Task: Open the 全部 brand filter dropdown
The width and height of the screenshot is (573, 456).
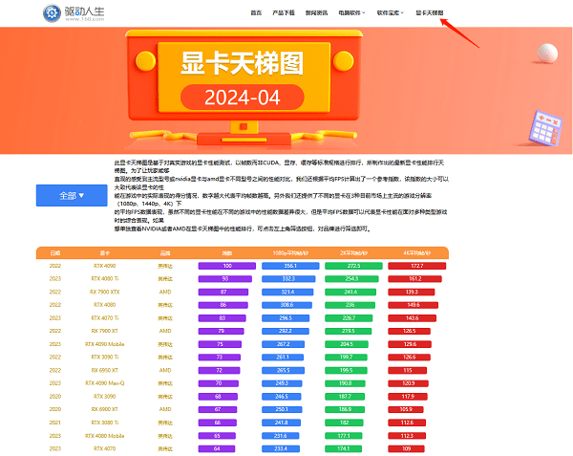Action: pos(72,195)
